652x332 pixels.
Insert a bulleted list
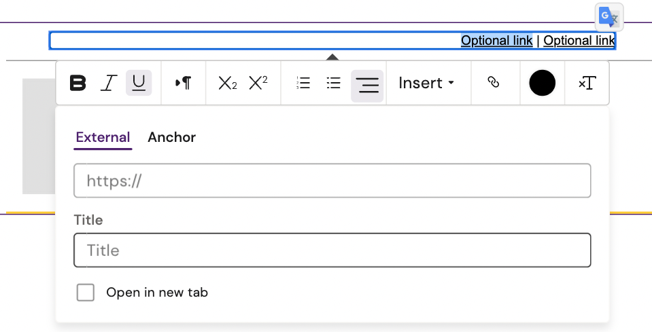[333, 83]
